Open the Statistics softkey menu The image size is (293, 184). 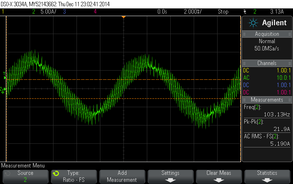(267, 176)
